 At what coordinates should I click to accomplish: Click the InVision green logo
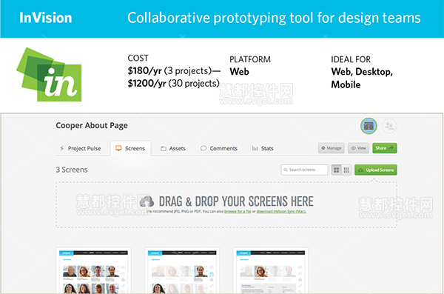[50, 75]
